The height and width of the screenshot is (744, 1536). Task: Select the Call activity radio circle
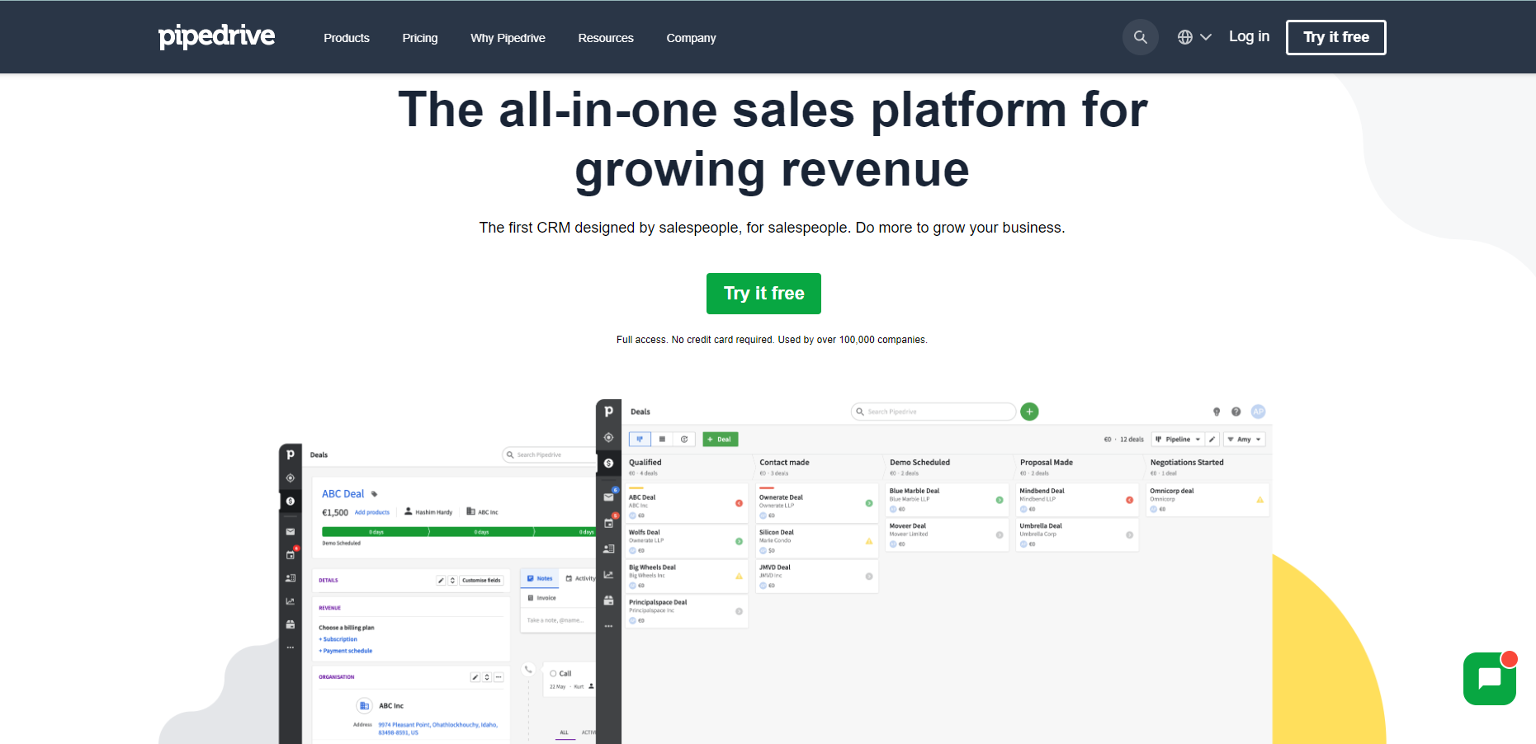tap(553, 673)
